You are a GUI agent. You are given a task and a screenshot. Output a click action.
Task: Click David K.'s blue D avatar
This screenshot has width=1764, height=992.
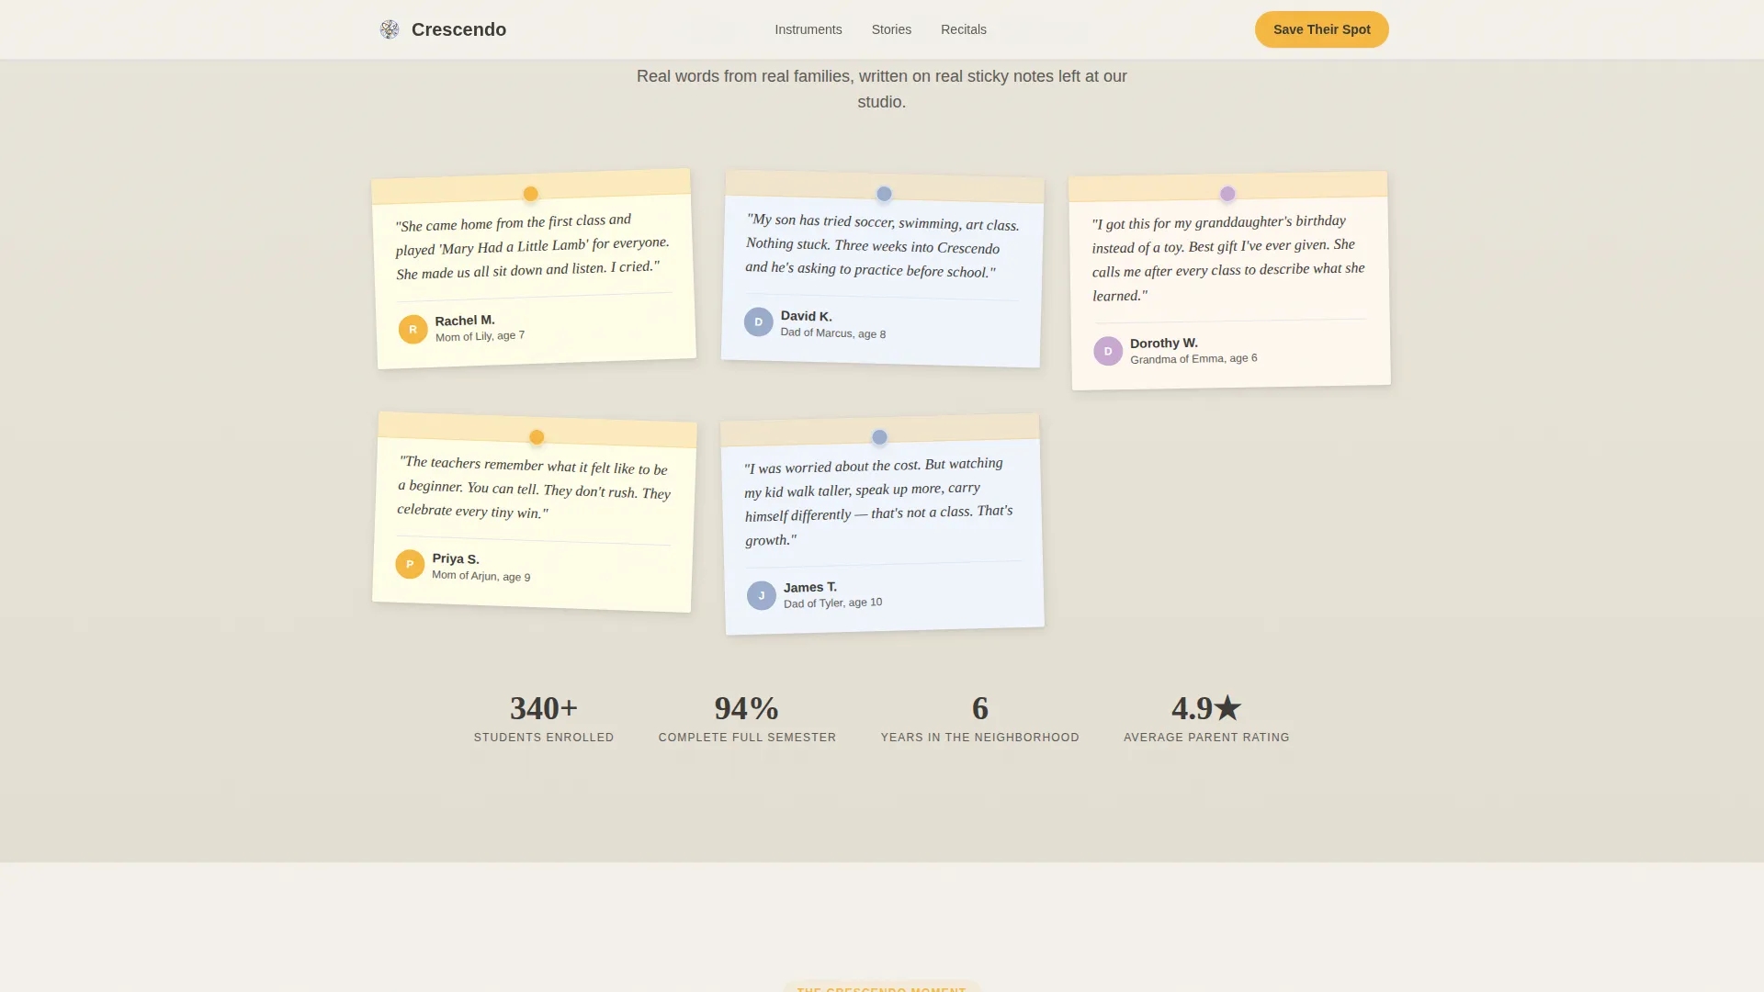pos(758,321)
